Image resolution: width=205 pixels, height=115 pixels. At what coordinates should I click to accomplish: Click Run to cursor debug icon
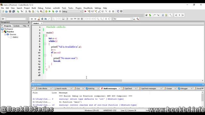(89, 11)
